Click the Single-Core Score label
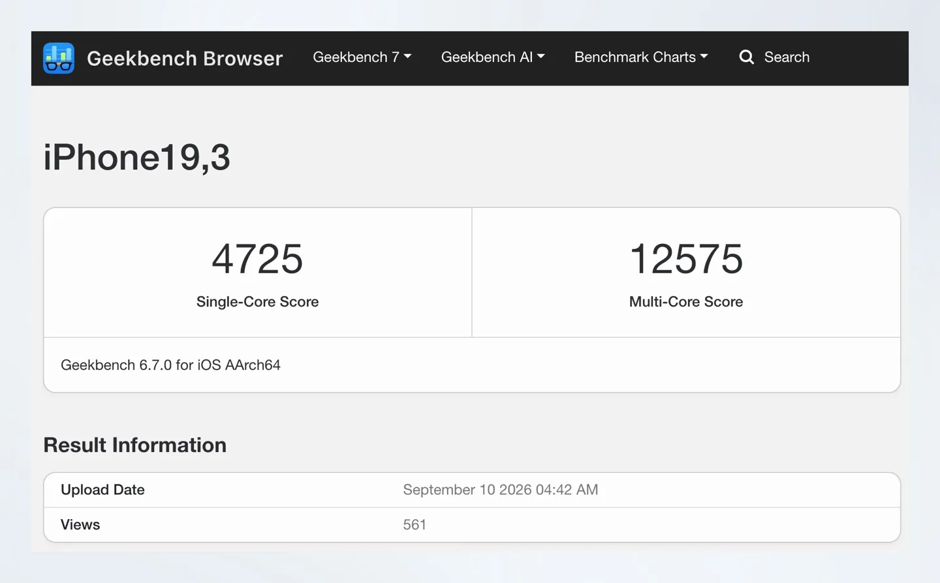This screenshot has width=940, height=583. point(257,302)
